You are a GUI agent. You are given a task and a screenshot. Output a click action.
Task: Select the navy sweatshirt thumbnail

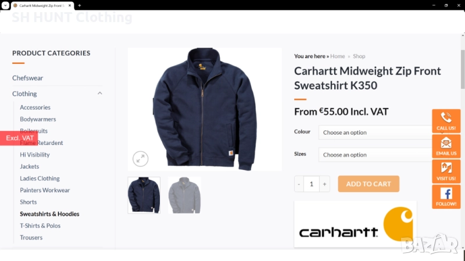click(144, 195)
